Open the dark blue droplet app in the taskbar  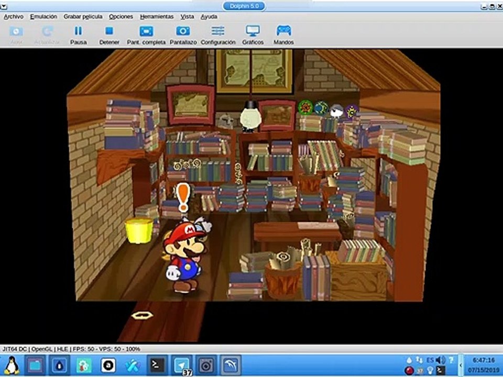(x=60, y=365)
